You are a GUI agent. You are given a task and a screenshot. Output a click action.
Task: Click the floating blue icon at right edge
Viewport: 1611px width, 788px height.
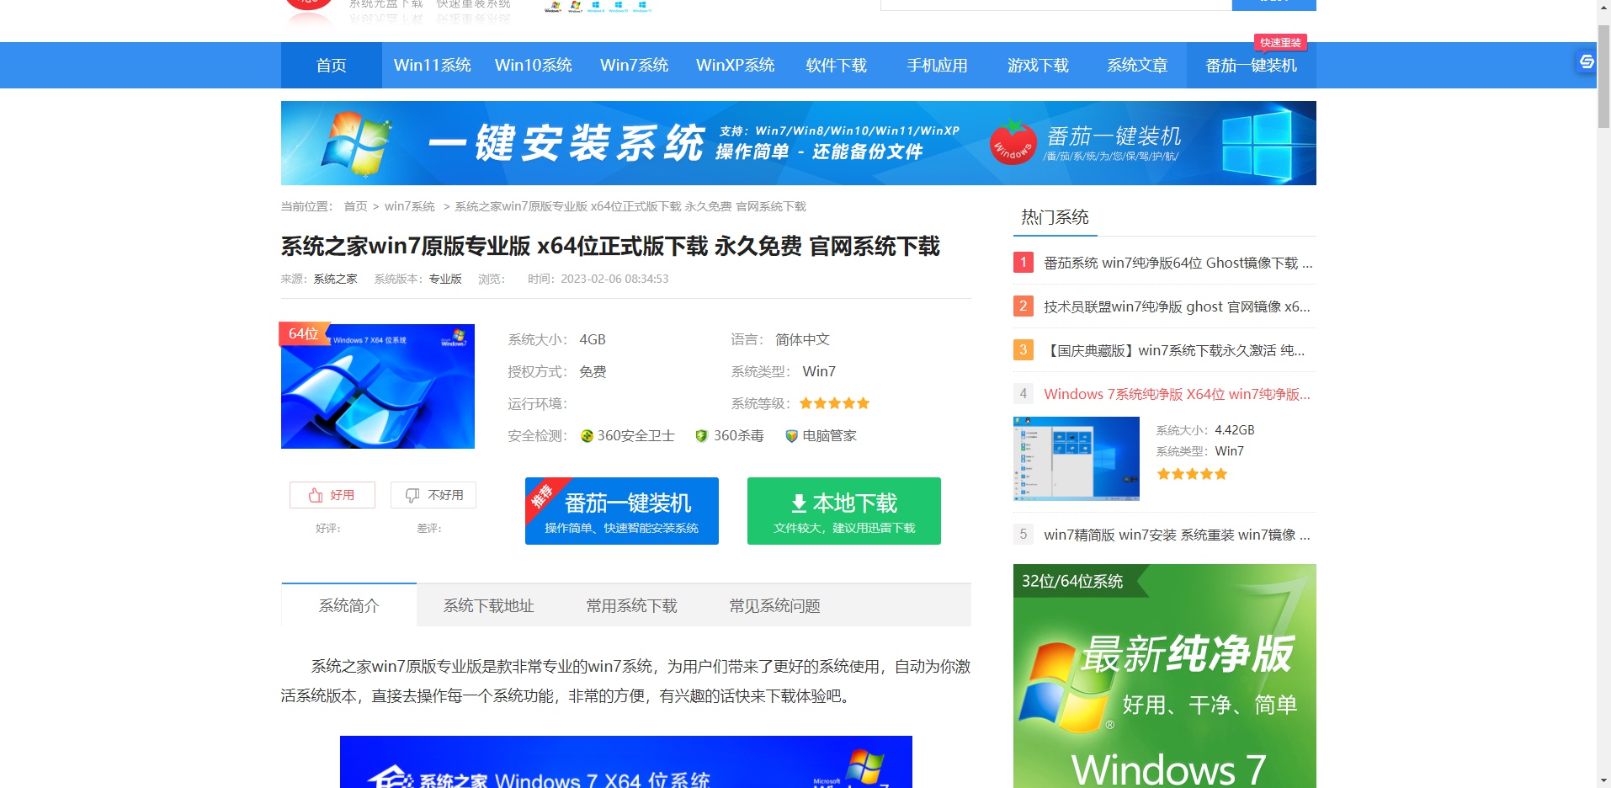[x=1586, y=61]
